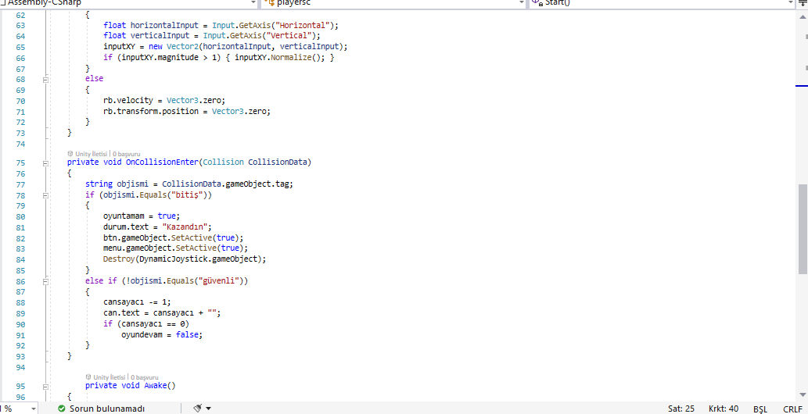Click can.text assignment on line 89

[162, 313]
